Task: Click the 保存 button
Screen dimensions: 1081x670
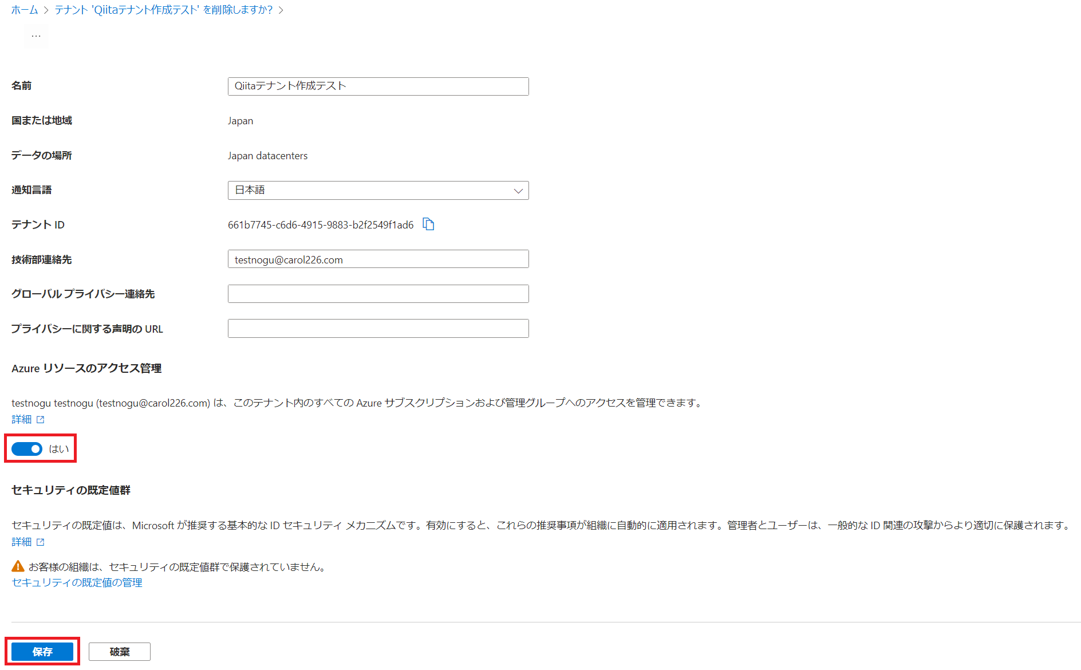Action: [x=42, y=652]
